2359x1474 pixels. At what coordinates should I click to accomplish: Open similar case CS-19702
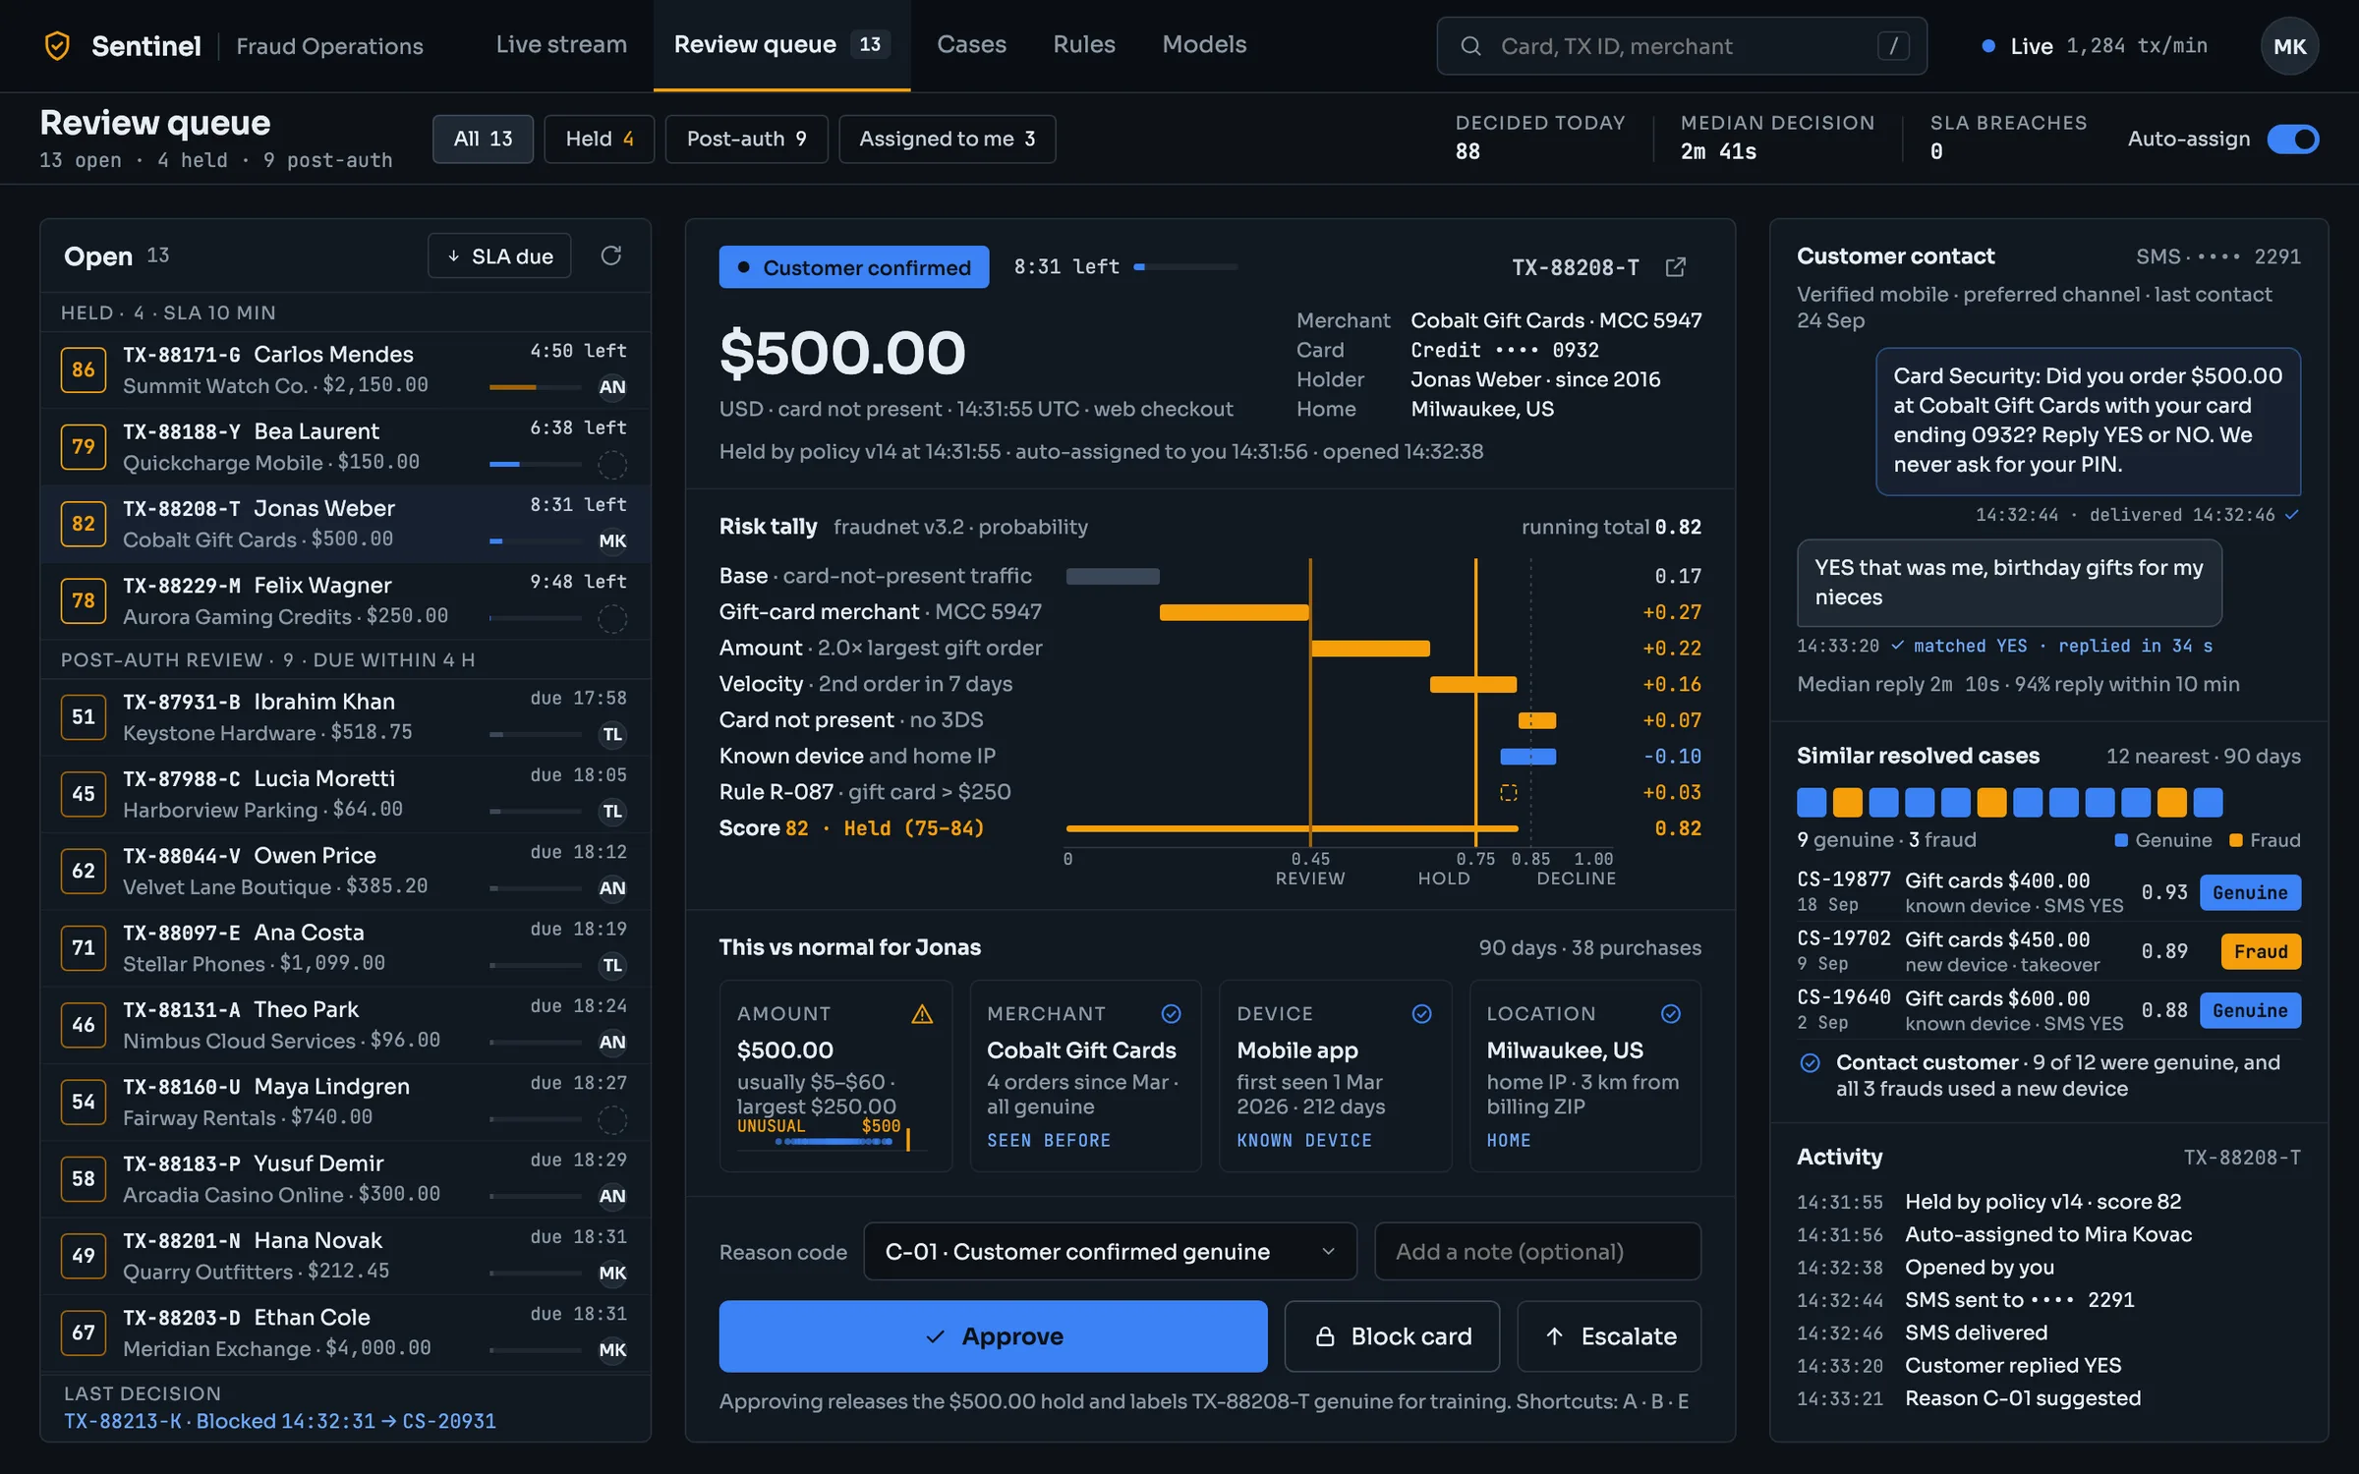click(x=2048, y=951)
